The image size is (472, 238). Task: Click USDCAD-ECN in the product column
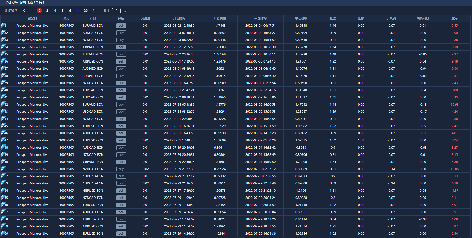[93, 112]
